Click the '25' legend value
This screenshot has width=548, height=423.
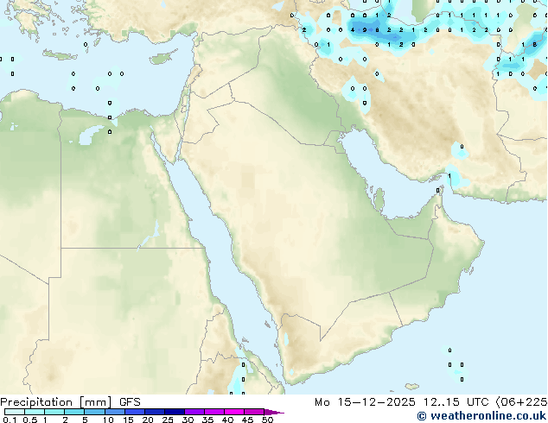(168, 420)
